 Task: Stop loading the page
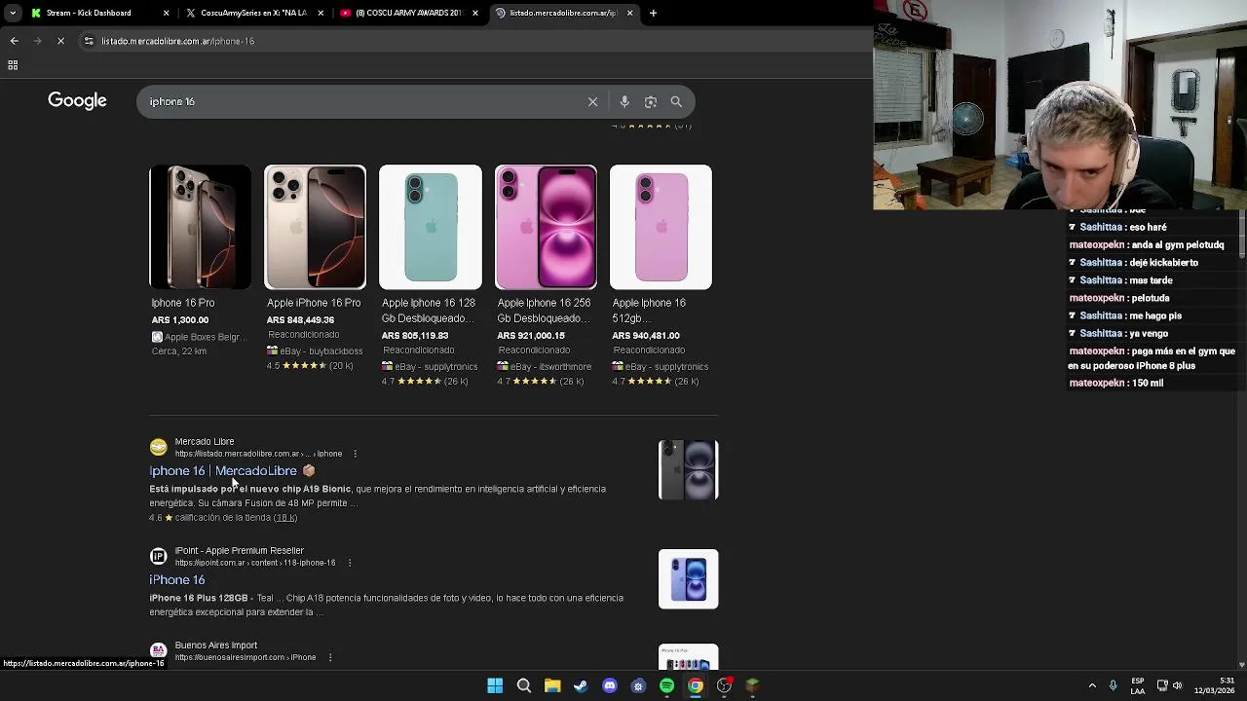pos(60,41)
